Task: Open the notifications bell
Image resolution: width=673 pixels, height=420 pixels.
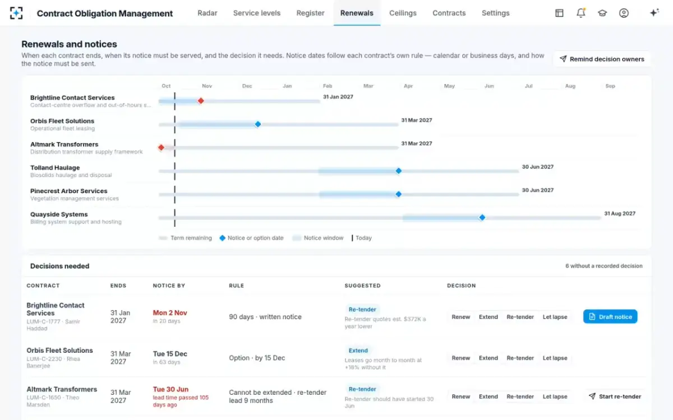Action: (x=581, y=13)
